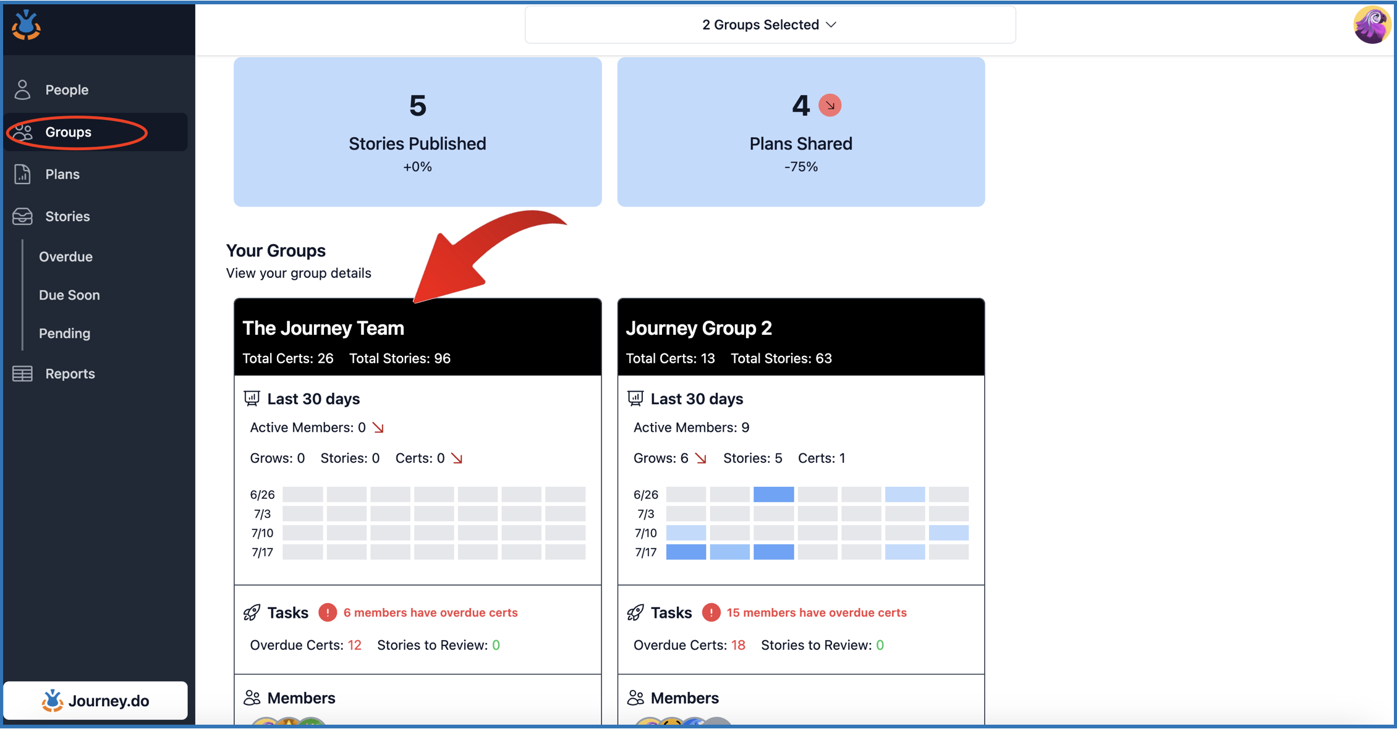Viewport: 1397px width, 729px height.
Task: Click 15 members have overdue certs link
Action: 816,612
